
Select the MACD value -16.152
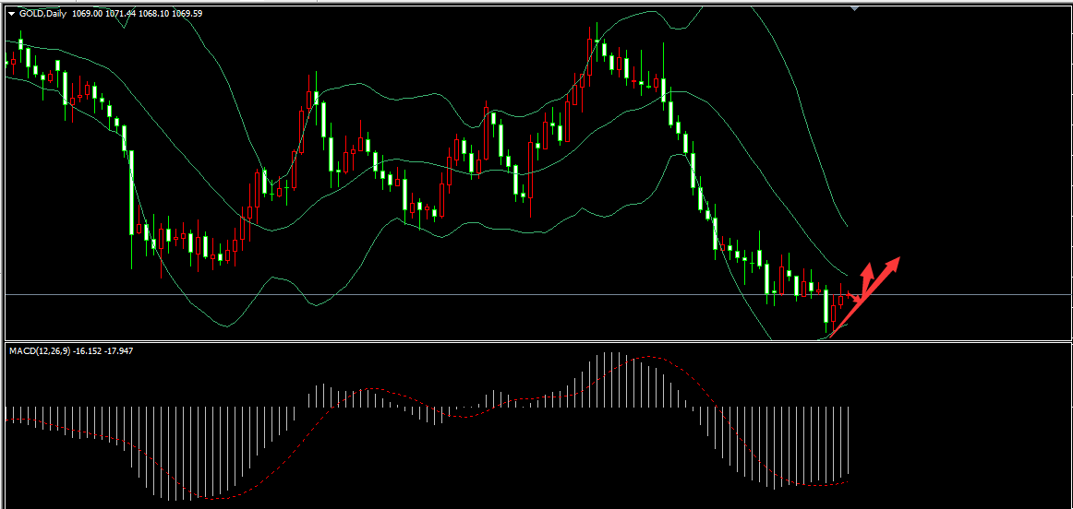[x=88, y=350]
